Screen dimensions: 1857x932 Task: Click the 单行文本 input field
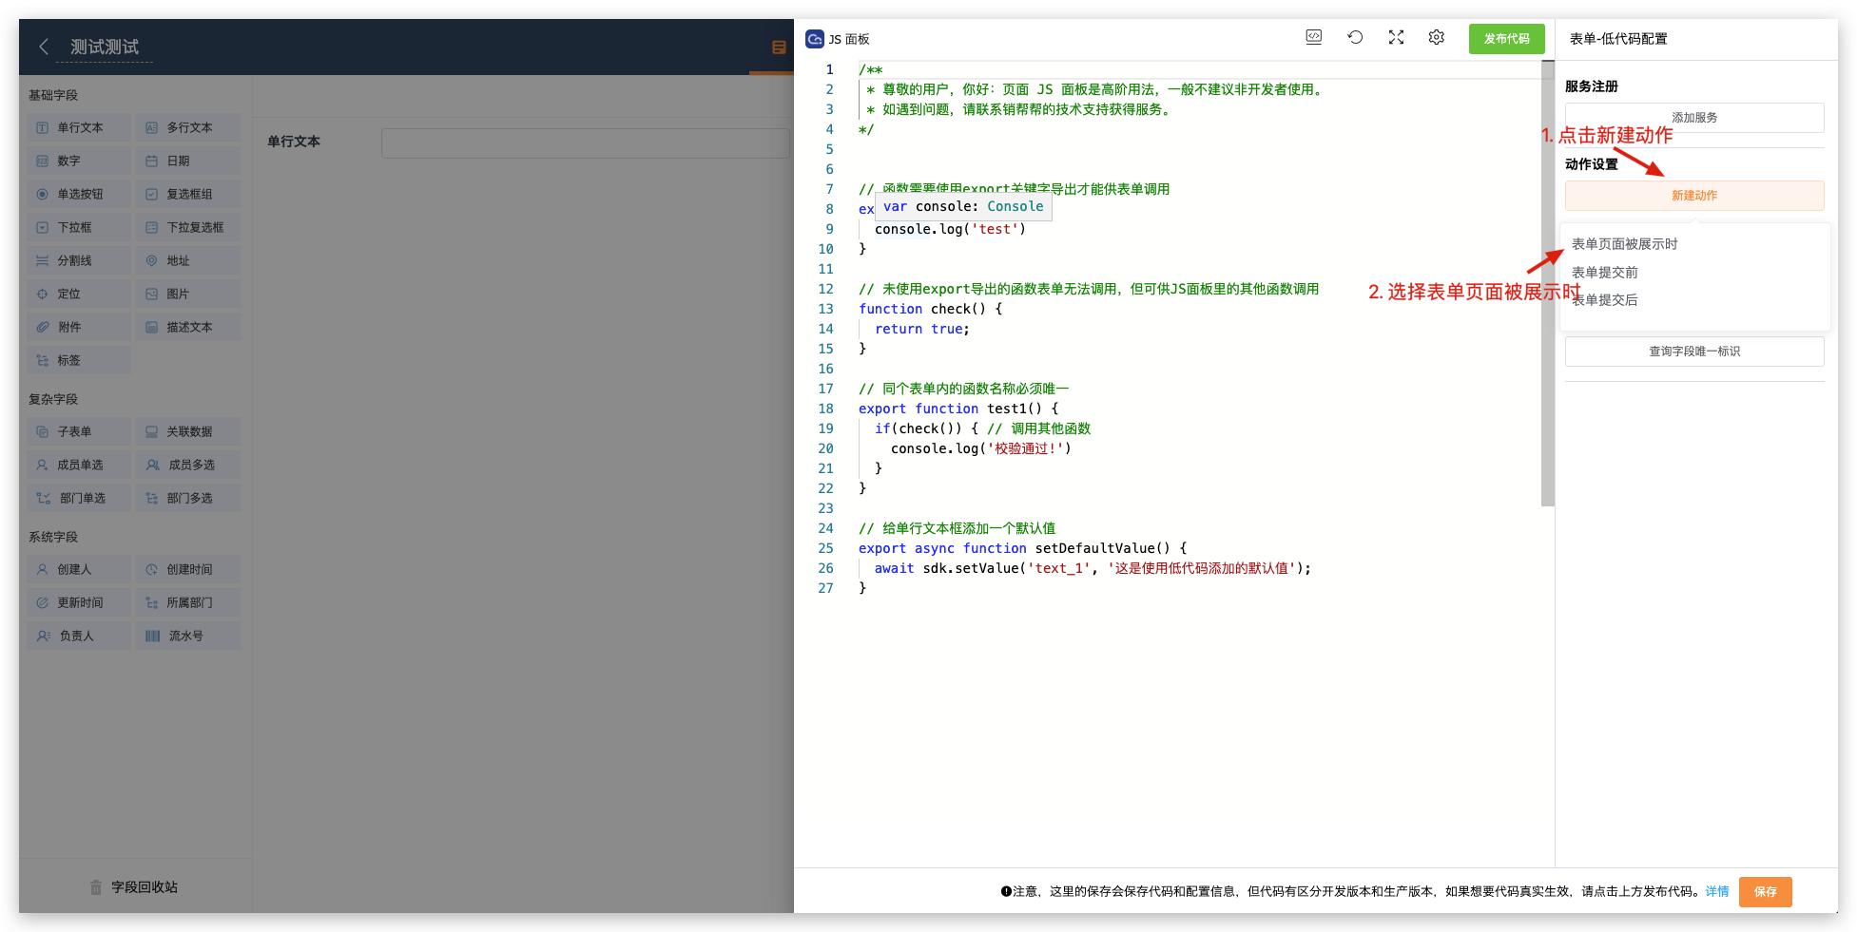pos(585,143)
